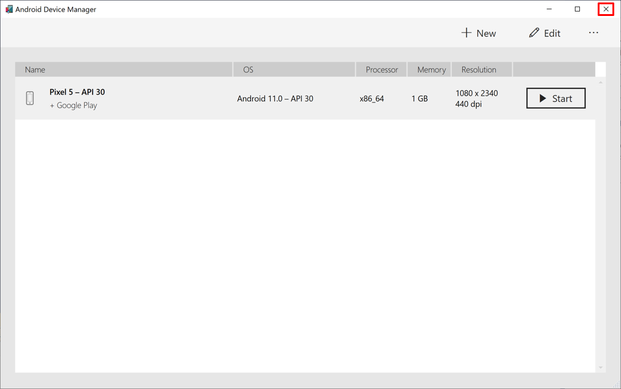Start the Pixel 5 emulator
Image resolution: width=621 pixels, height=389 pixels.
click(555, 98)
